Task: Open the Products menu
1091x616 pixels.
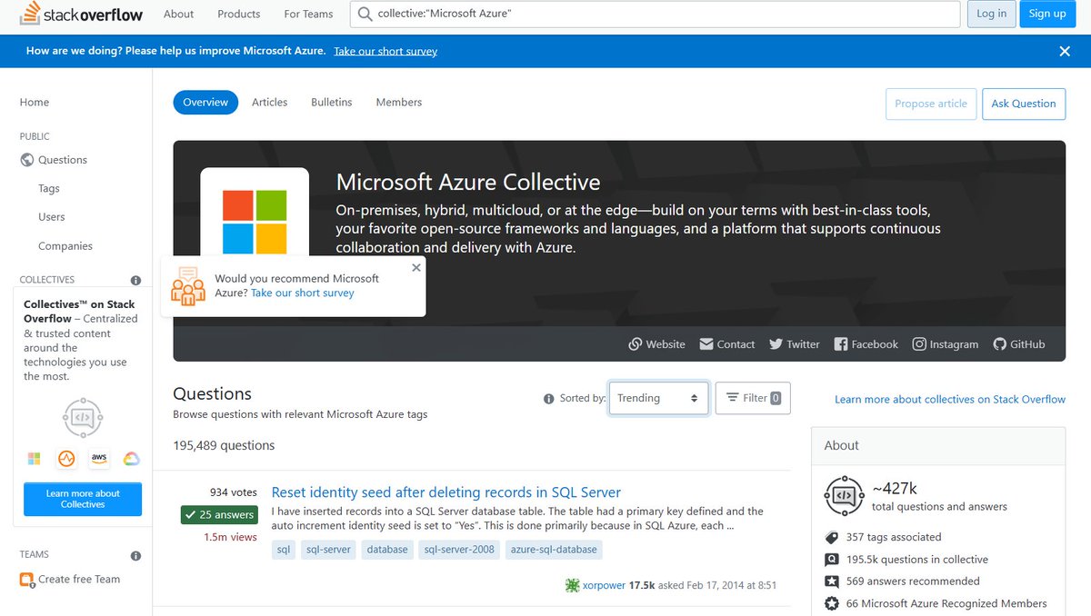Action: [x=239, y=14]
